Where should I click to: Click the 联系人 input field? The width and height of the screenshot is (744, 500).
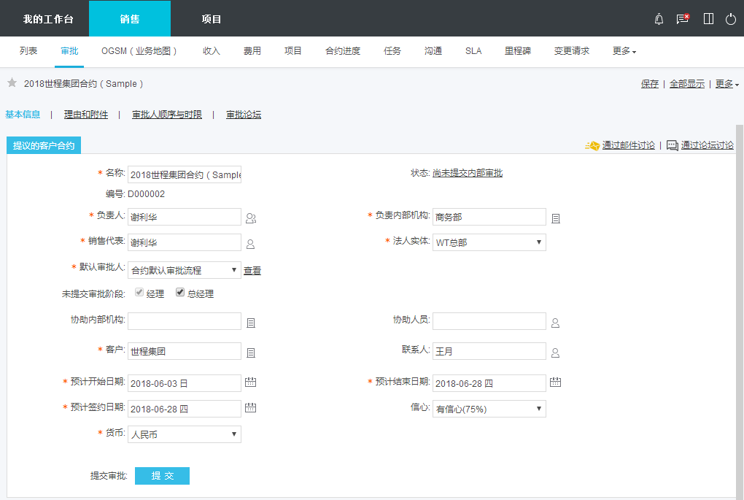[489, 351]
